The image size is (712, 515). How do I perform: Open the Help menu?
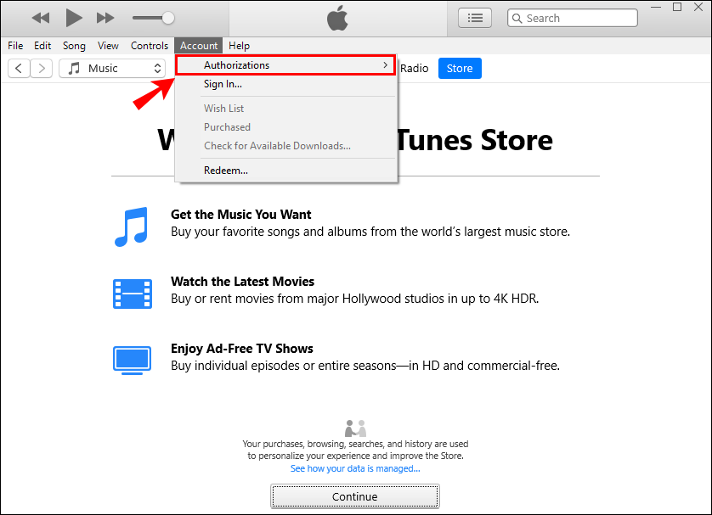239,46
